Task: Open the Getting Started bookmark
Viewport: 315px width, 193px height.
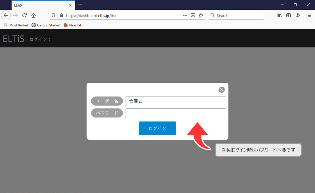Action: click(46, 25)
